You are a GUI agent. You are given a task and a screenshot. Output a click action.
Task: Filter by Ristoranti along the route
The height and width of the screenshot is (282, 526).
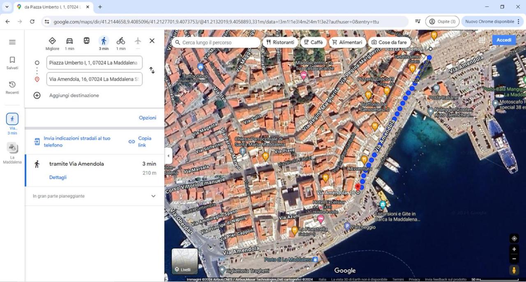click(280, 42)
